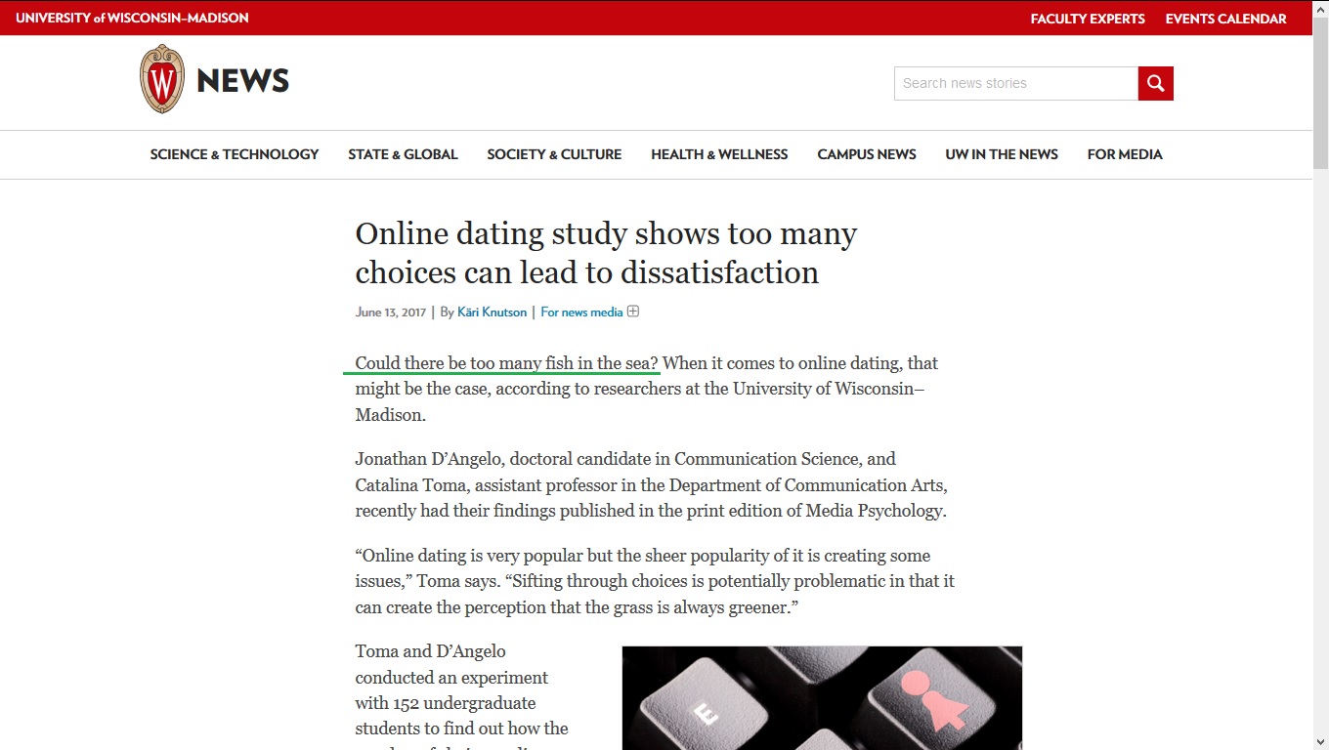1329x750 pixels.
Task: Go to State & Global section
Action: (403, 154)
